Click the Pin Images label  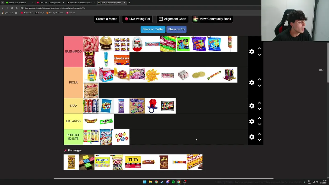pyautogui.click(x=75, y=150)
